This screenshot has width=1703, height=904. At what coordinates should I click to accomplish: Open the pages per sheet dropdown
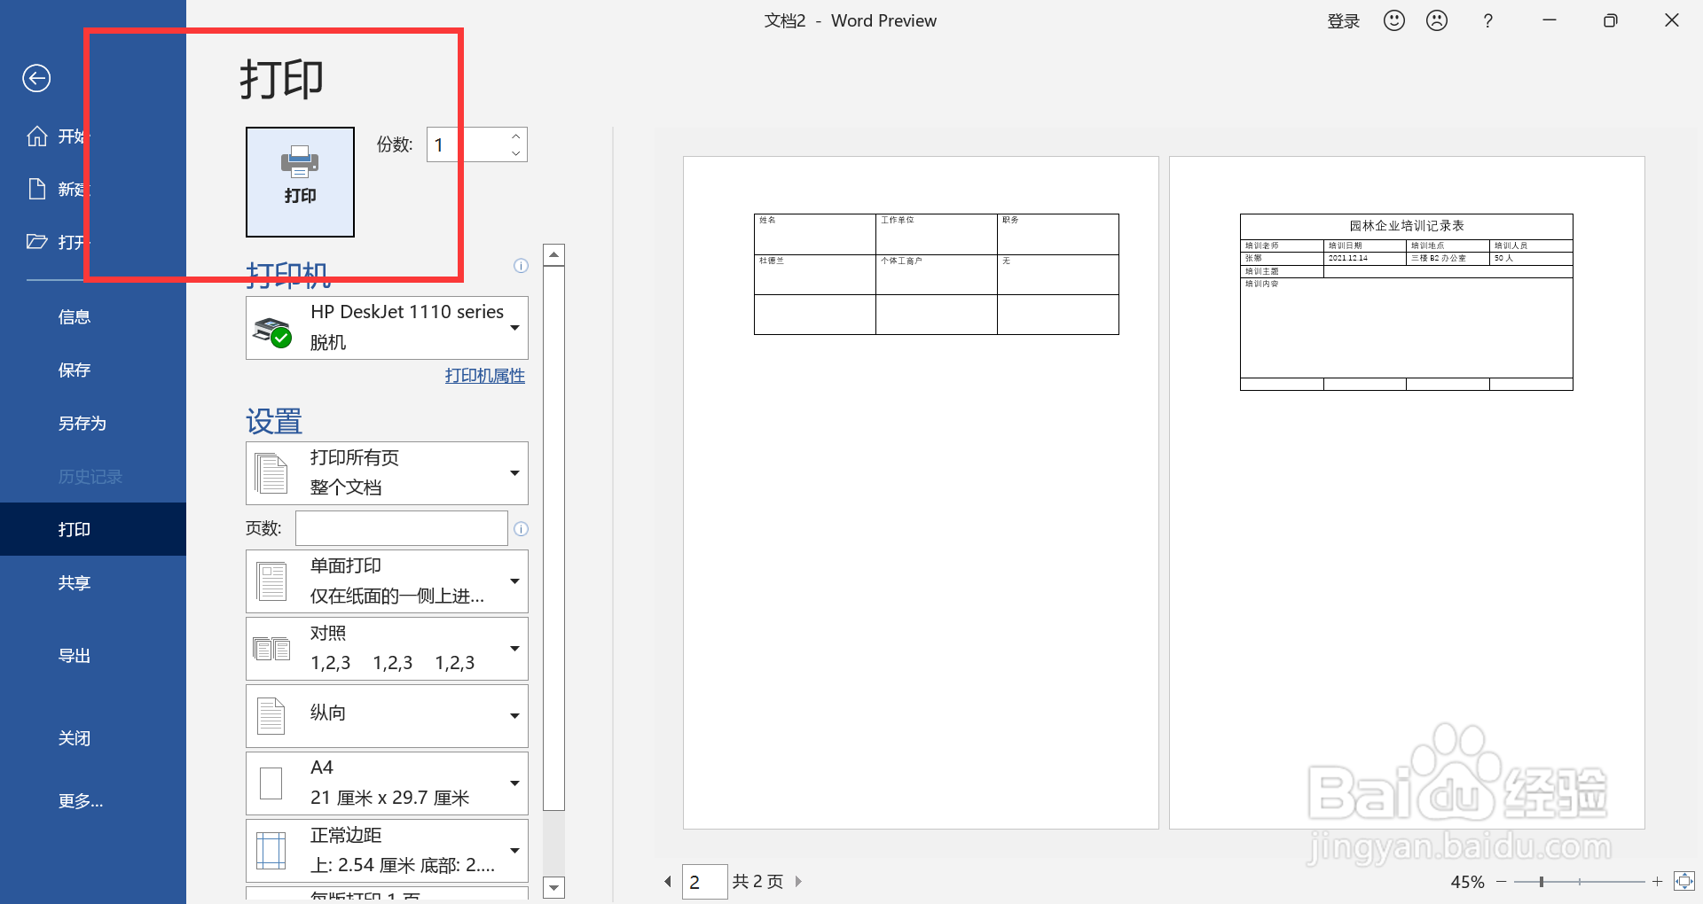387,893
